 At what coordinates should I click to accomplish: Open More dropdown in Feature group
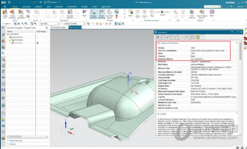coord(212,14)
